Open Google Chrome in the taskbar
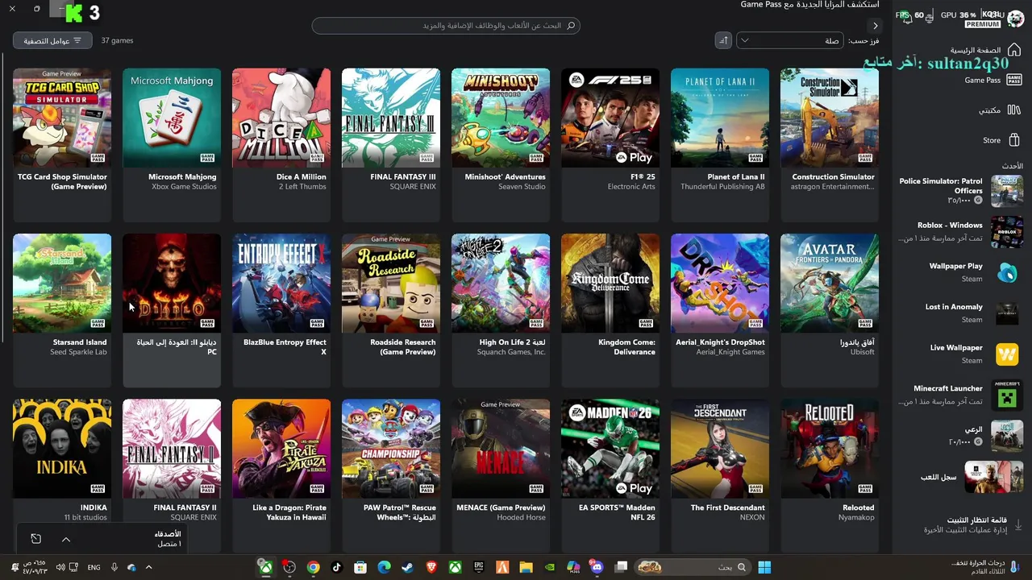This screenshot has width=1032, height=580. click(313, 567)
